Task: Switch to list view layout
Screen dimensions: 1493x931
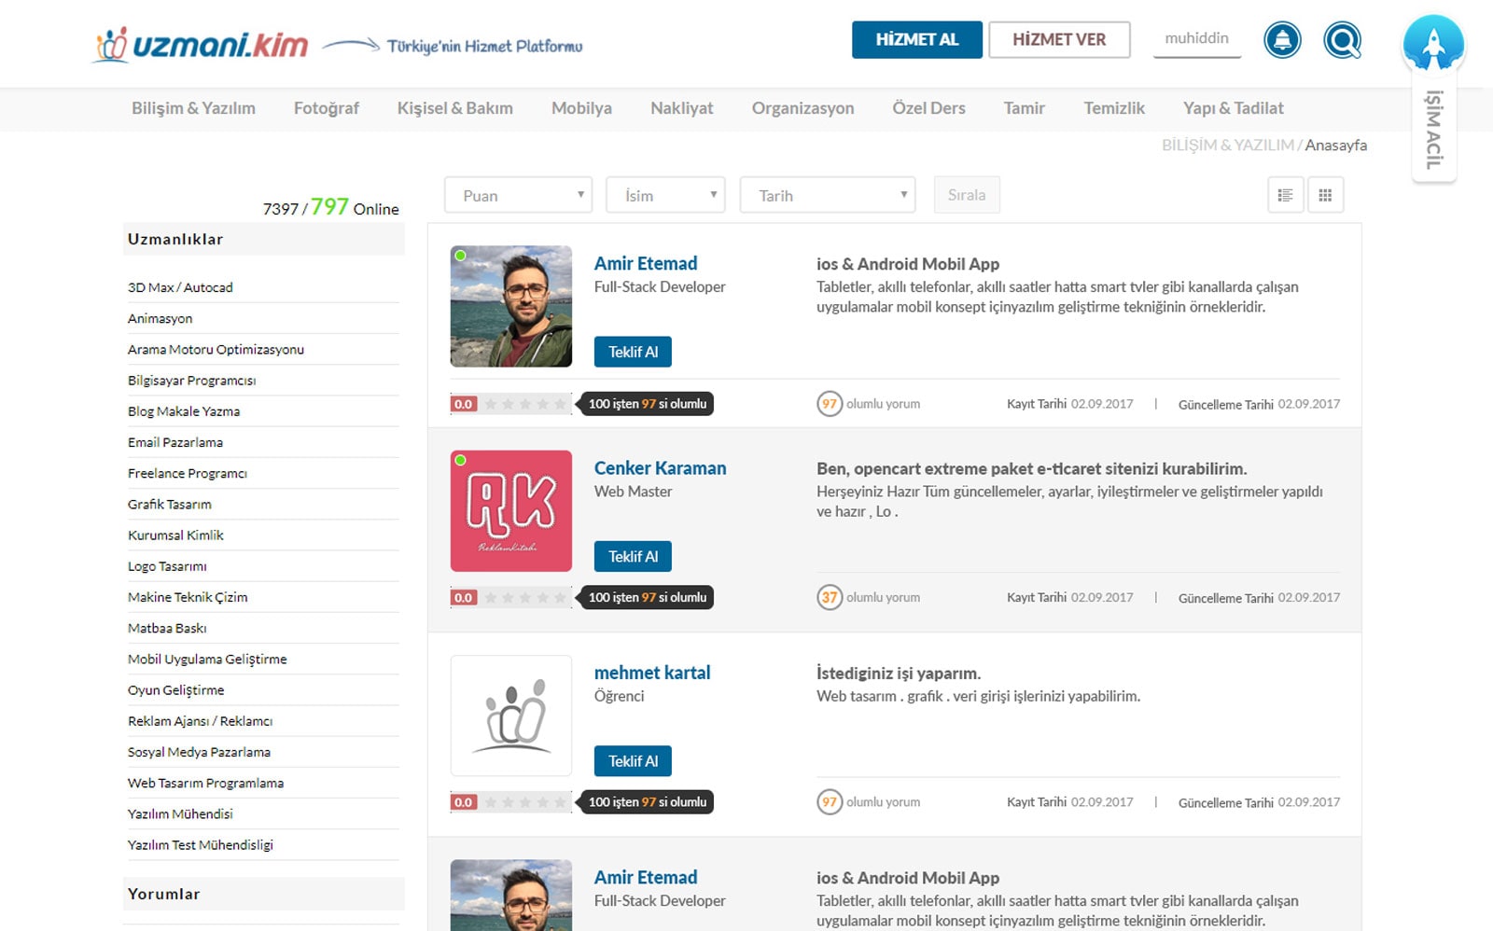Action: tap(1285, 195)
